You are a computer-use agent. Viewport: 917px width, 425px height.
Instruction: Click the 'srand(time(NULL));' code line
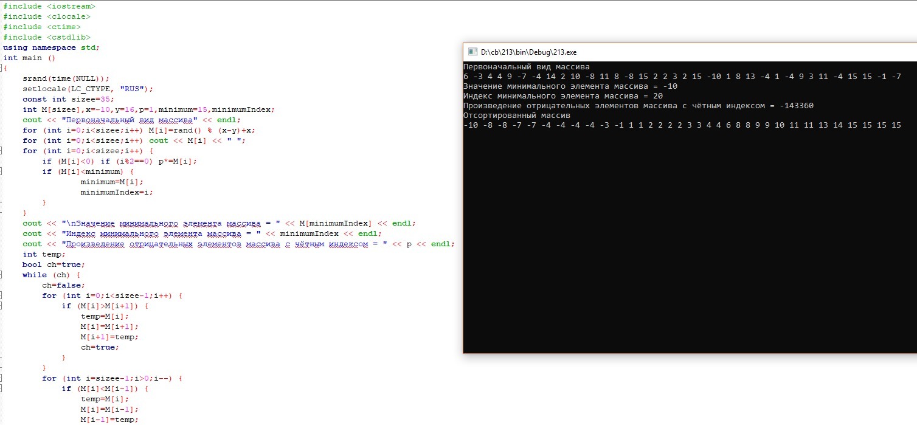(x=66, y=78)
